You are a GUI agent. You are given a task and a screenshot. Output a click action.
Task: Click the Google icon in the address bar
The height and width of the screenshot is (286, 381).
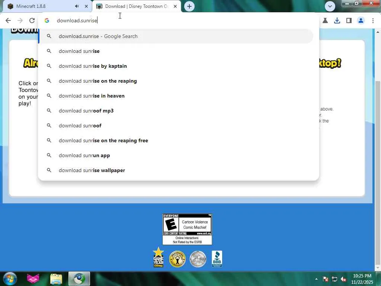tap(47, 20)
